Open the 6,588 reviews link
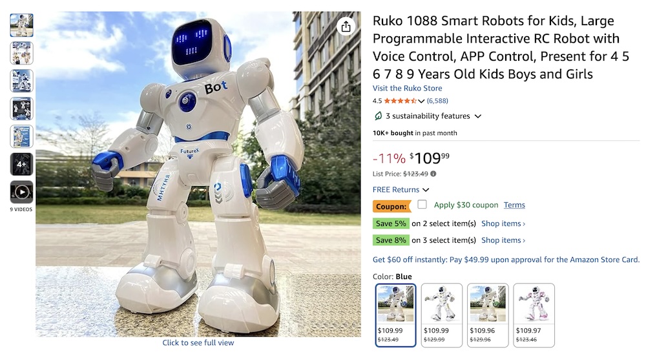646x354 pixels. 437,101
